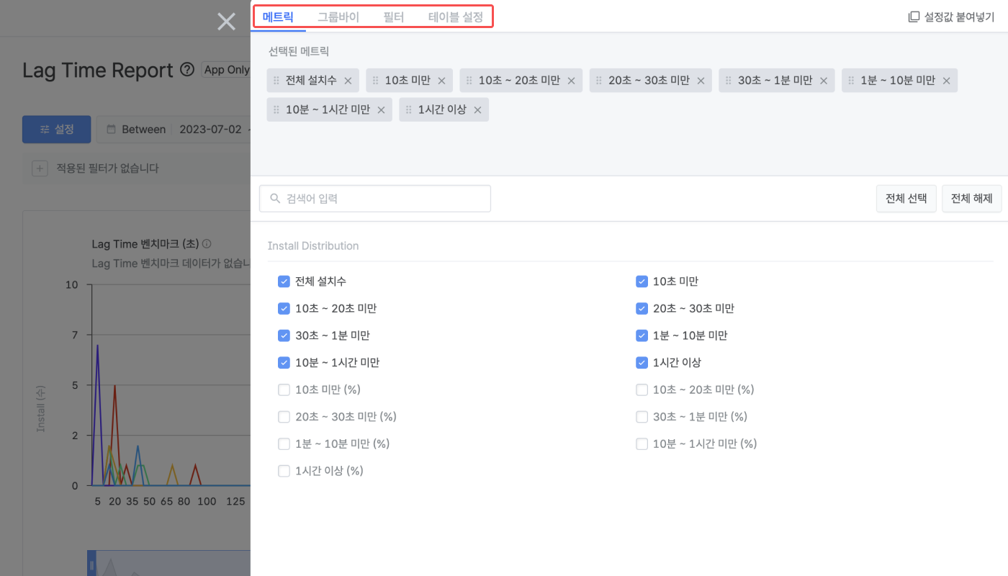The image size is (1008, 576).
Task: Check the 10초 미만 (%) checkbox
Action: (x=284, y=390)
